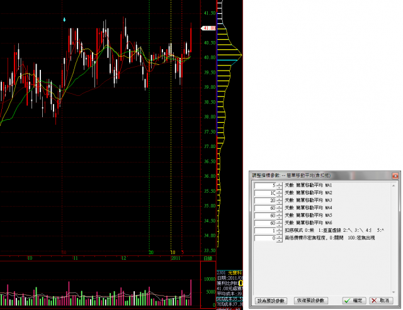Click the 5000 volume axis label
This screenshot has width=403, height=310.
(211, 292)
